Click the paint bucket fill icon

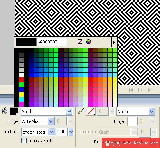coord(5,111)
